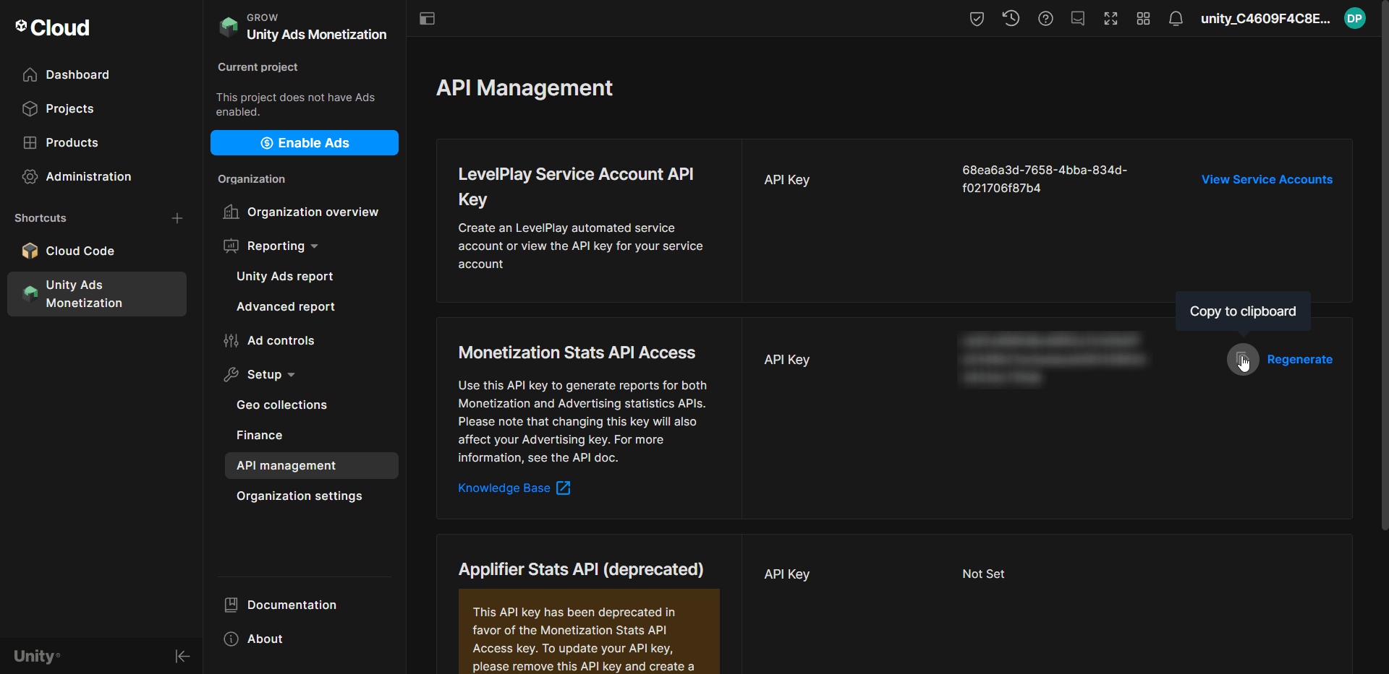Collapse the left navigation with the arrow toggle
Viewport: 1389px width, 674px height.
(182, 656)
